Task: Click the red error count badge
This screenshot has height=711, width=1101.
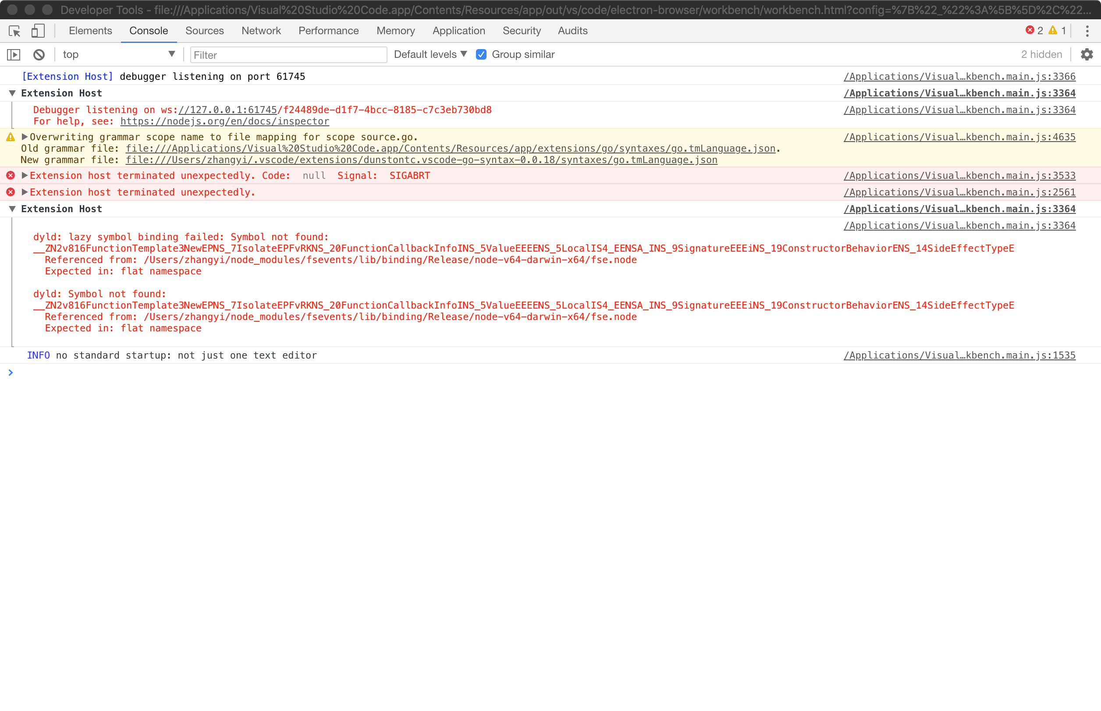Action: point(1034,30)
